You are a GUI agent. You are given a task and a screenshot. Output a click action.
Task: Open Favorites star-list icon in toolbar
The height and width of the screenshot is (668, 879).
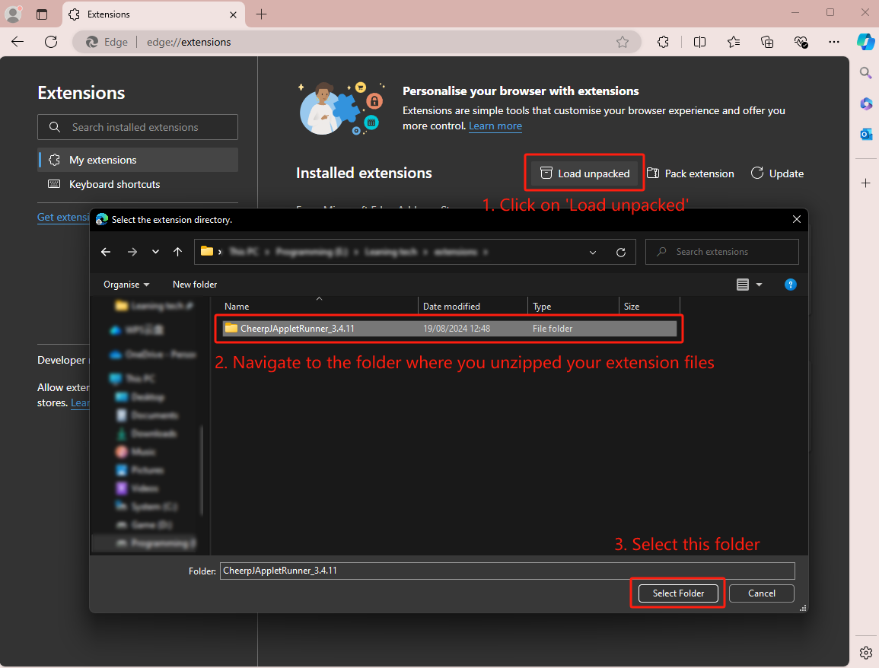point(733,42)
